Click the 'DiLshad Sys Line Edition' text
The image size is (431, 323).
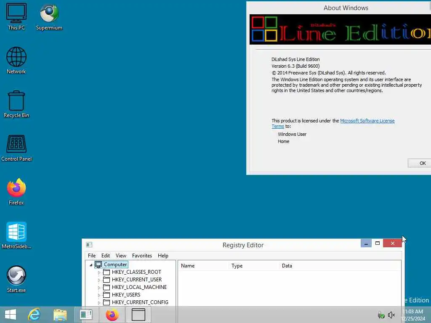click(x=295, y=59)
